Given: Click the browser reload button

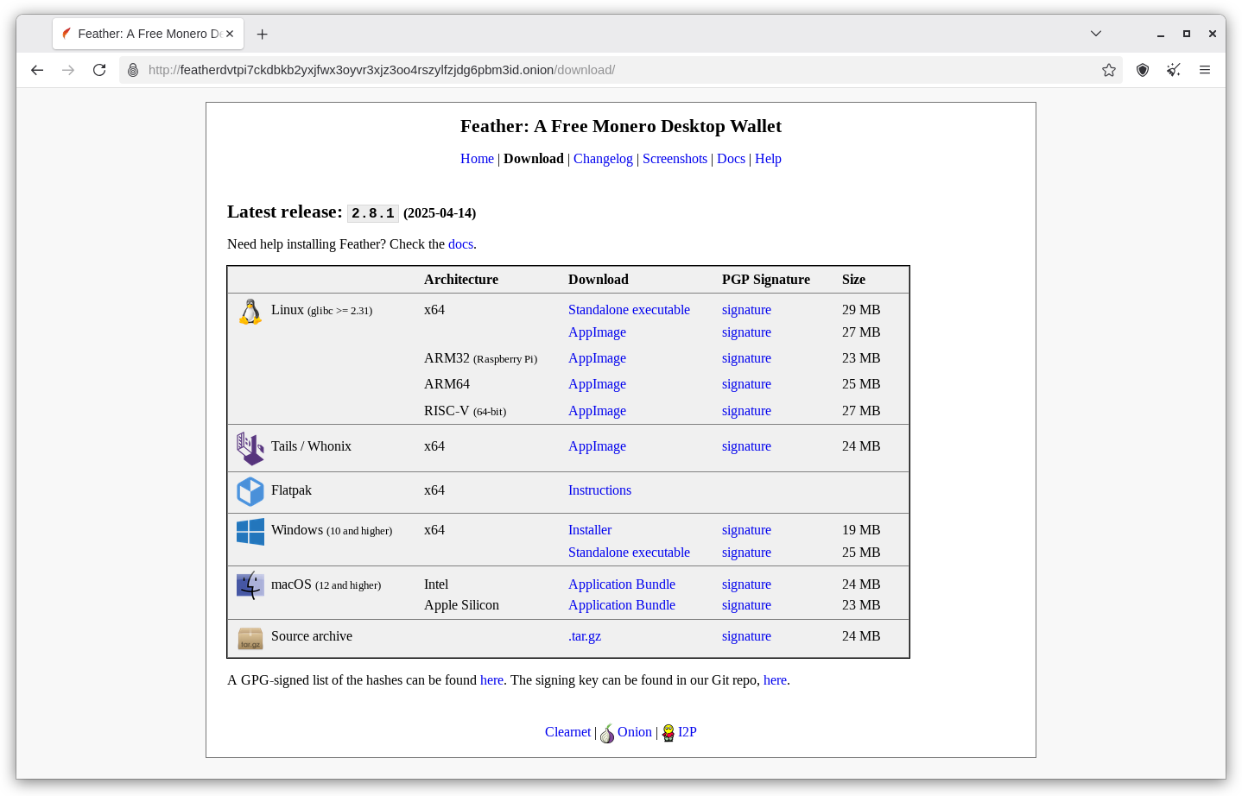Looking at the screenshot, I should coord(99,70).
